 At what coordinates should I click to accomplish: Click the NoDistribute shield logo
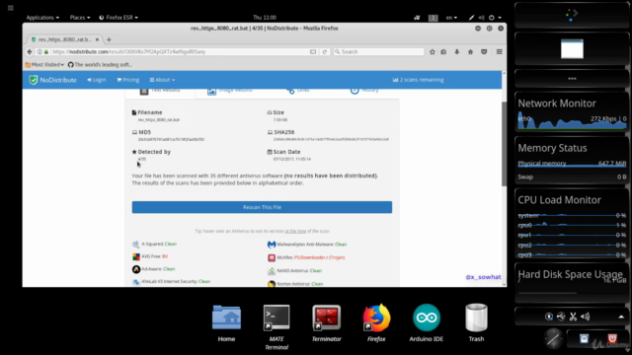(33, 80)
